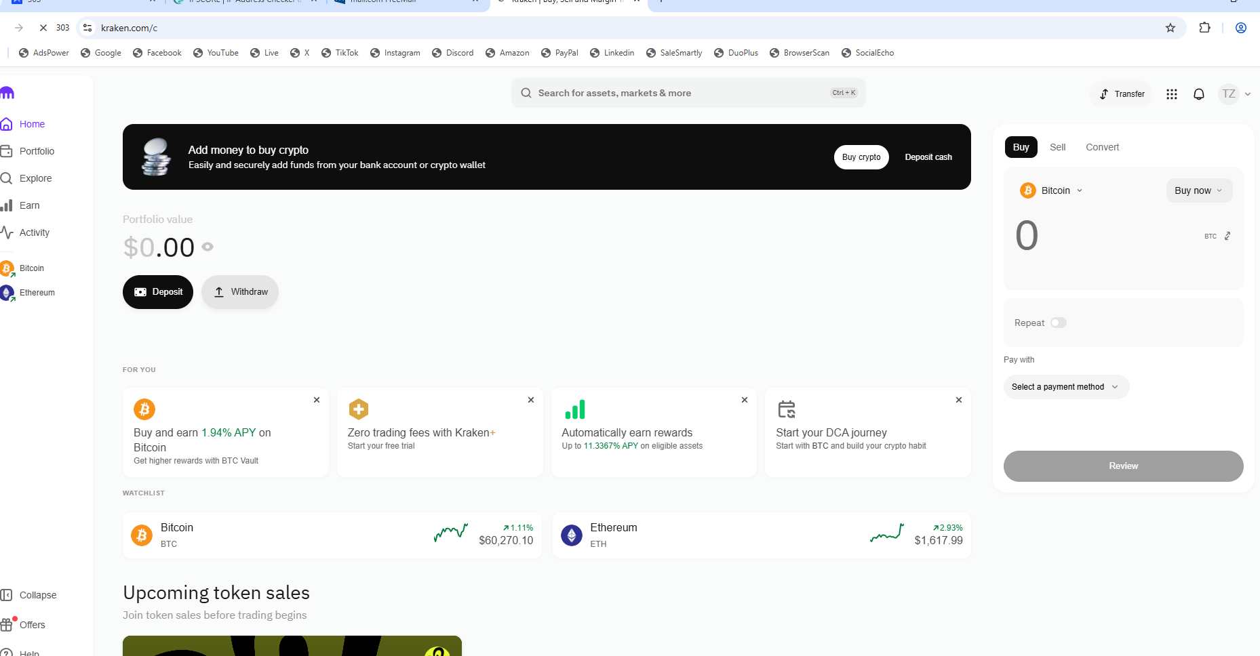Open Start your DCA journey card

(x=868, y=432)
